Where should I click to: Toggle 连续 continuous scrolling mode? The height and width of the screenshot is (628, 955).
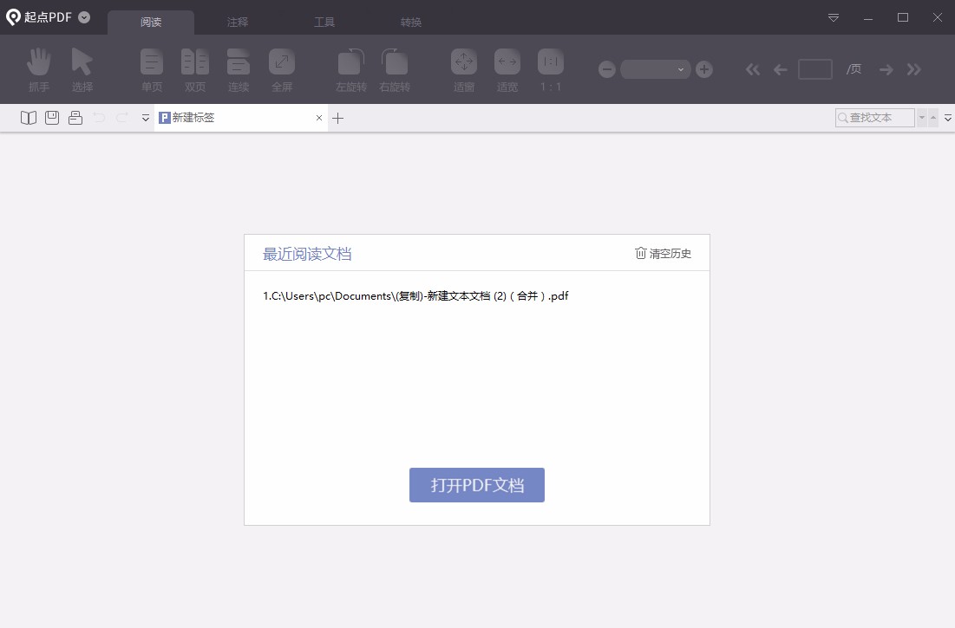tap(239, 69)
